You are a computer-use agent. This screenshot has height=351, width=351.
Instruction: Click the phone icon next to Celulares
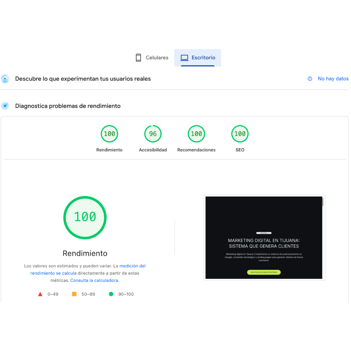138,58
